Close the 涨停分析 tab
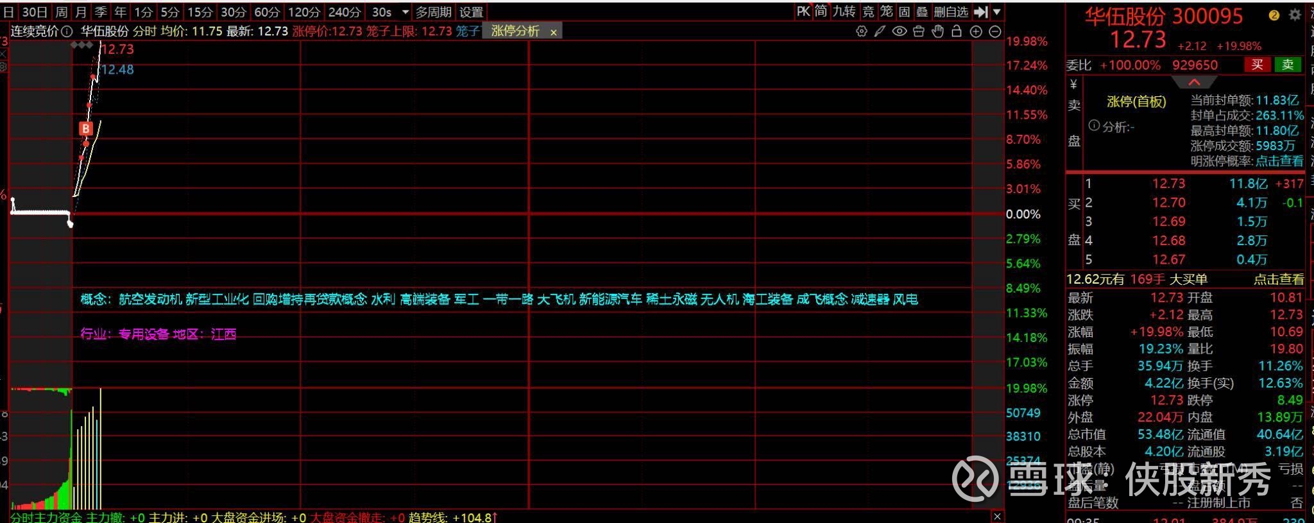The height and width of the screenshot is (523, 1314). (x=553, y=32)
